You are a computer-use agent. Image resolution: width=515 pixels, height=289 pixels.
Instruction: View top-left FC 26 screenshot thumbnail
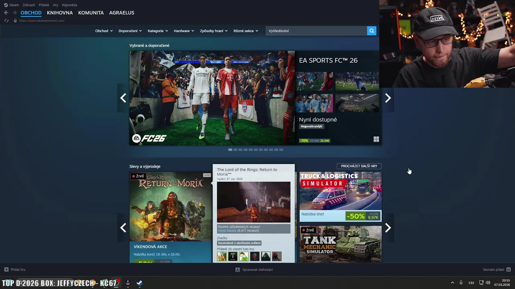[315, 81]
